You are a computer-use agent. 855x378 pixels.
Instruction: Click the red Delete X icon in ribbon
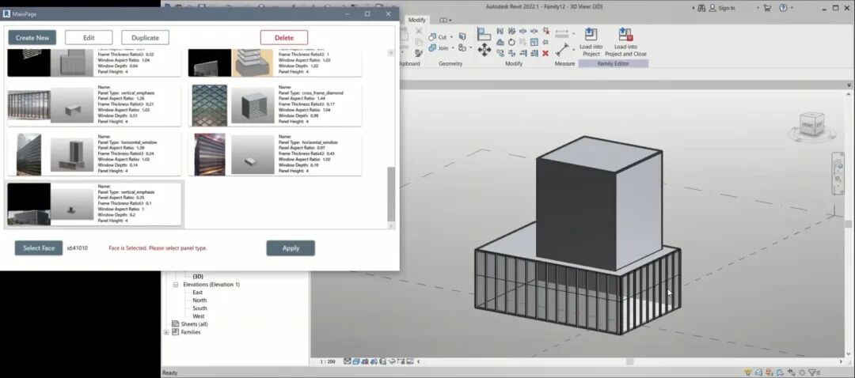click(545, 53)
